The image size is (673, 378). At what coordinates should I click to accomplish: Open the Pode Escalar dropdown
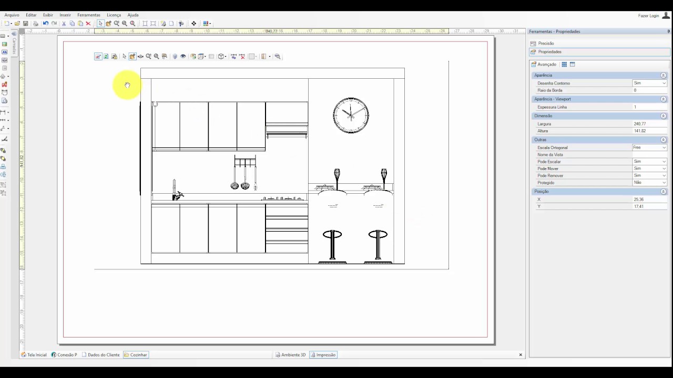650,162
